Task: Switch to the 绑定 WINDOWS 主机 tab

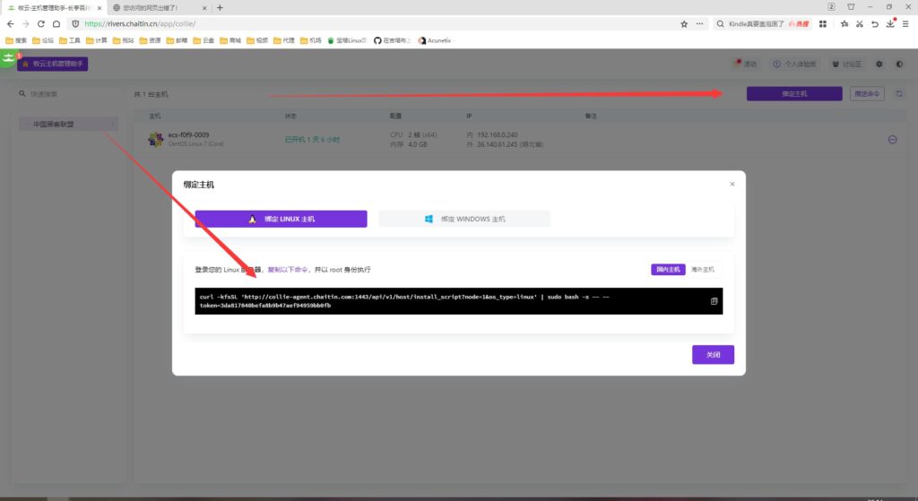Action: (x=464, y=219)
